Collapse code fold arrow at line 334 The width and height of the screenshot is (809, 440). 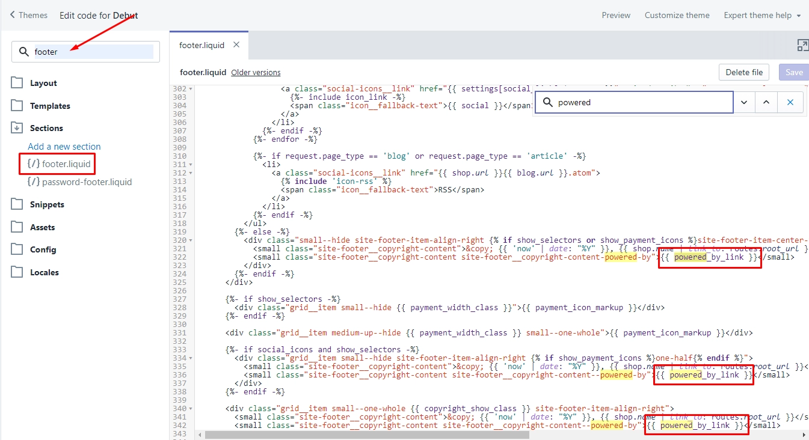[x=191, y=358]
